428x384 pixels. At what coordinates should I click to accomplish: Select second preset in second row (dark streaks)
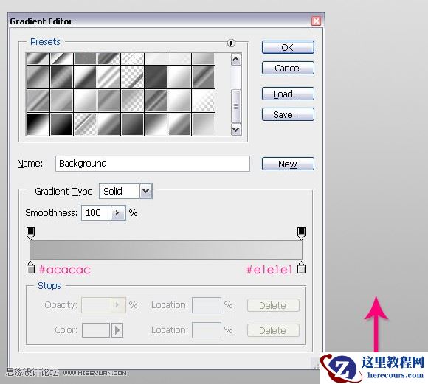[x=62, y=77]
